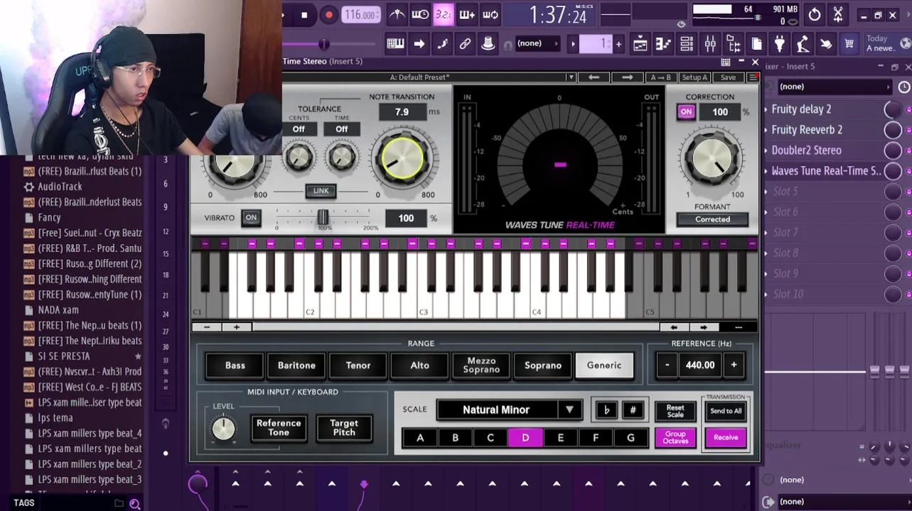The height and width of the screenshot is (511, 912).
Task: Open the mixer view icon
Action: (710, 44)
